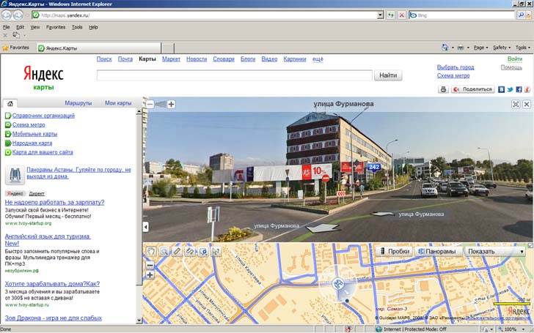Click the Помощь help link
The height and width of the screenshot is (333, 534).
point(511,67)
